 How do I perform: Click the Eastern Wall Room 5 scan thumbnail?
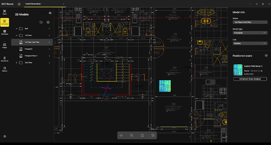tap(238, 70)
